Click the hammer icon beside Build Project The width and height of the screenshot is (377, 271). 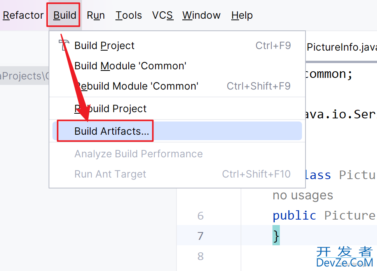coord(64,45)
